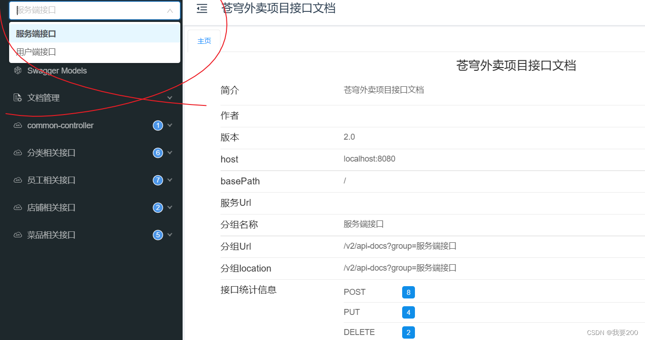Collapse the group selector with its up arrow

point(170,10)
